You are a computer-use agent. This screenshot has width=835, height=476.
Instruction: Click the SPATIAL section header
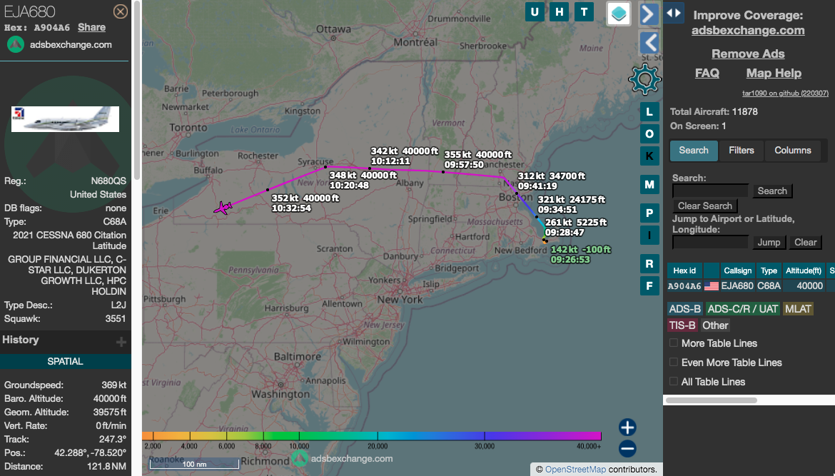click(x=65, y=361)
